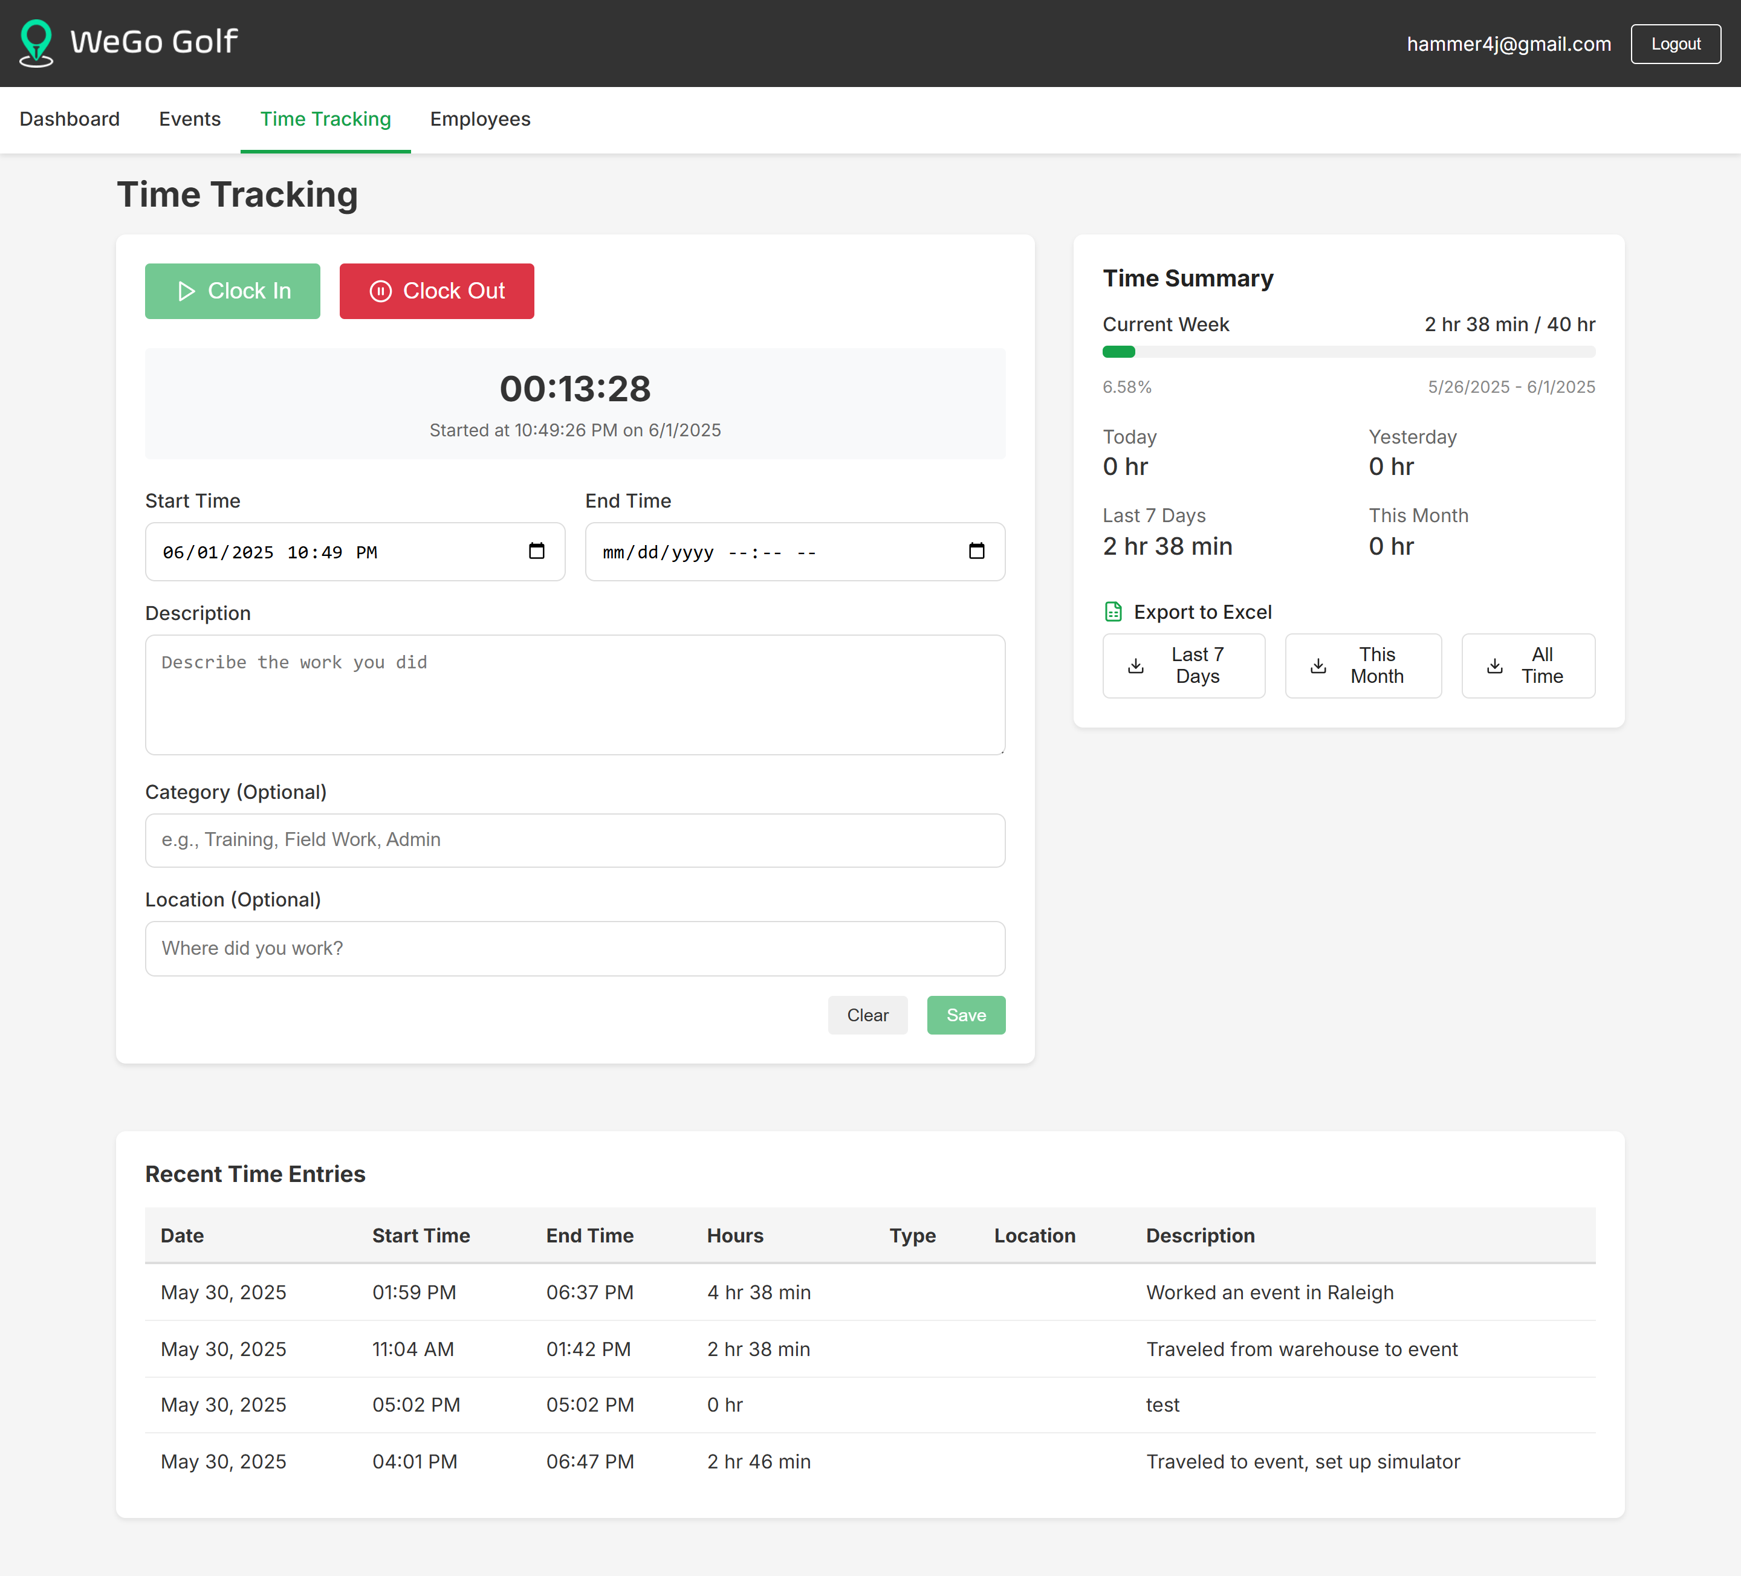Click the WeGo Golf title text
1741x1576 pixels.
(154, 42)
